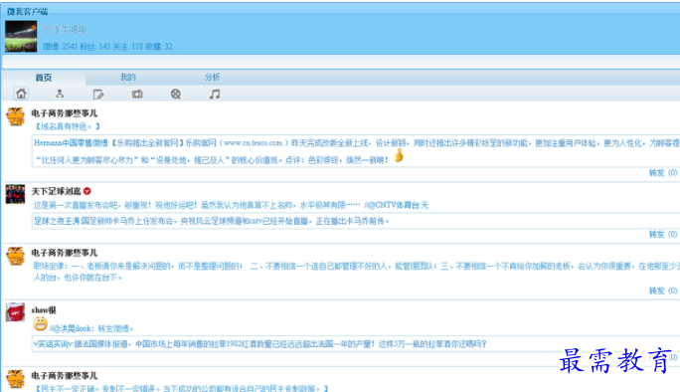
Task: Open the 天下足球刘嘉 author name
Action: [56, 191]
